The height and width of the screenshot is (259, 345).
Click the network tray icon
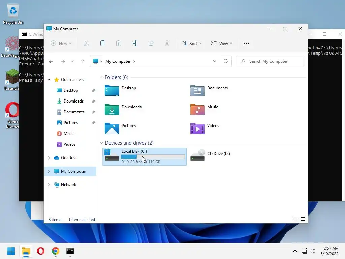click(x=305, y=251)
